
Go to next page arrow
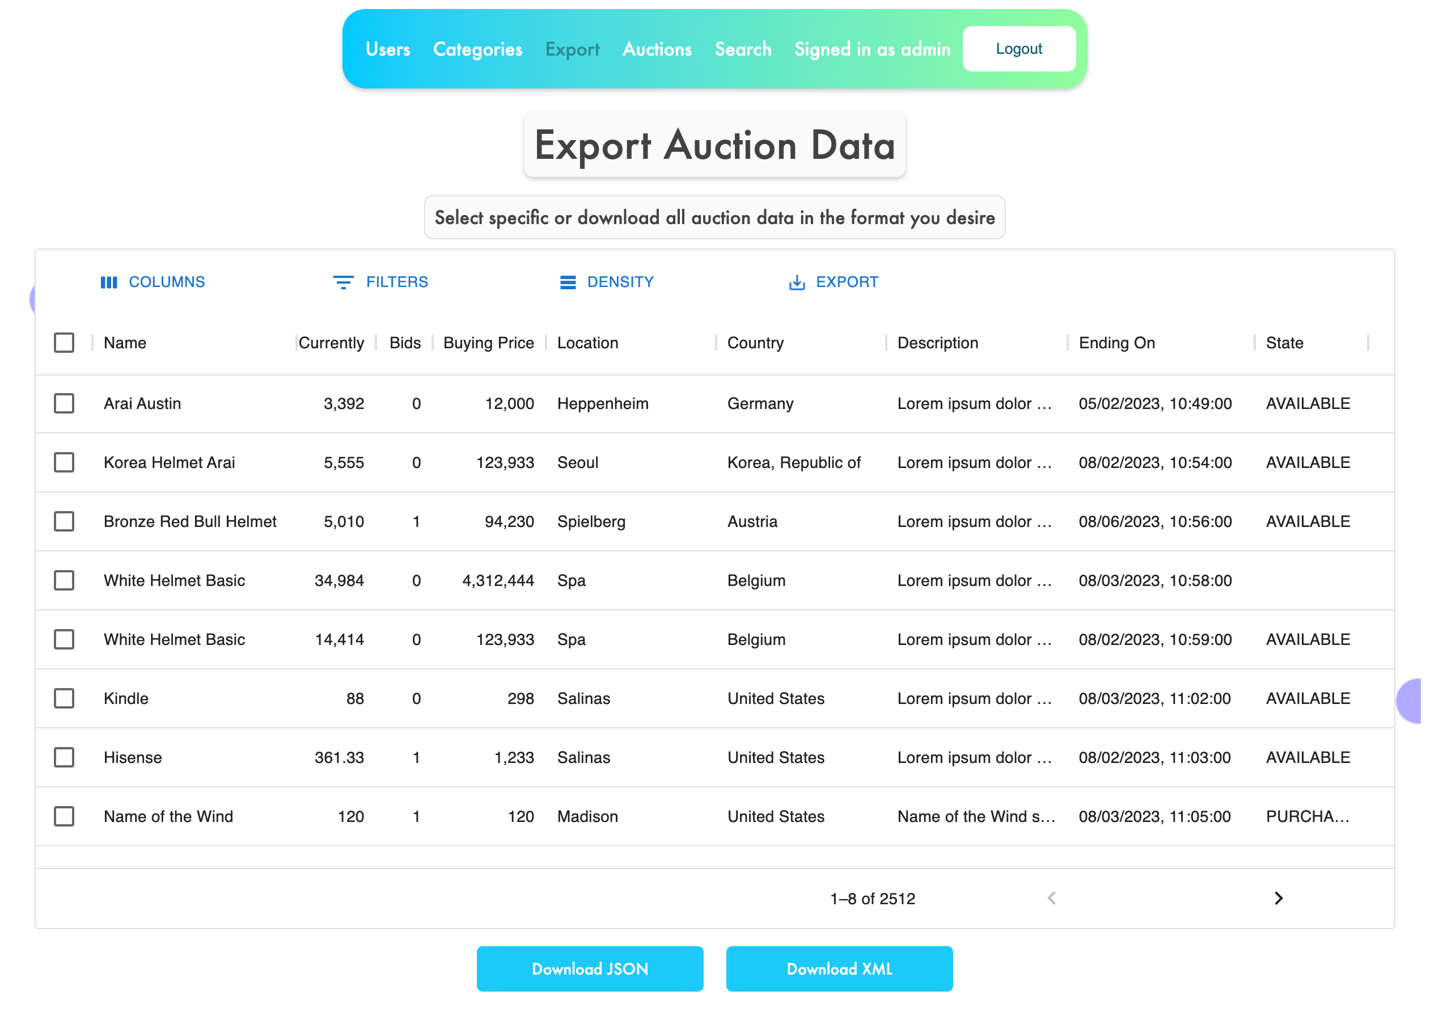click(x=1278, y=898)
